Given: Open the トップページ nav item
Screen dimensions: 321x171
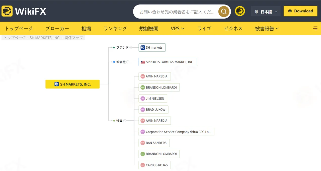Looking at the screenshot, I should tap(19, 29).
